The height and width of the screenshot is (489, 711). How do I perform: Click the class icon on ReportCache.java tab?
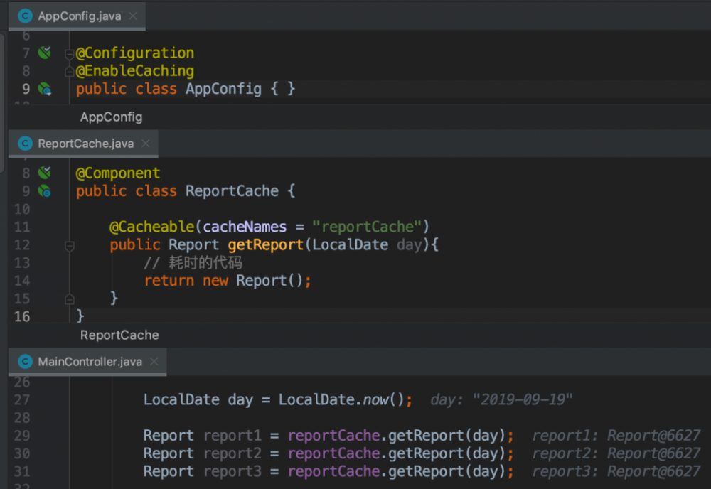(26, 144)
